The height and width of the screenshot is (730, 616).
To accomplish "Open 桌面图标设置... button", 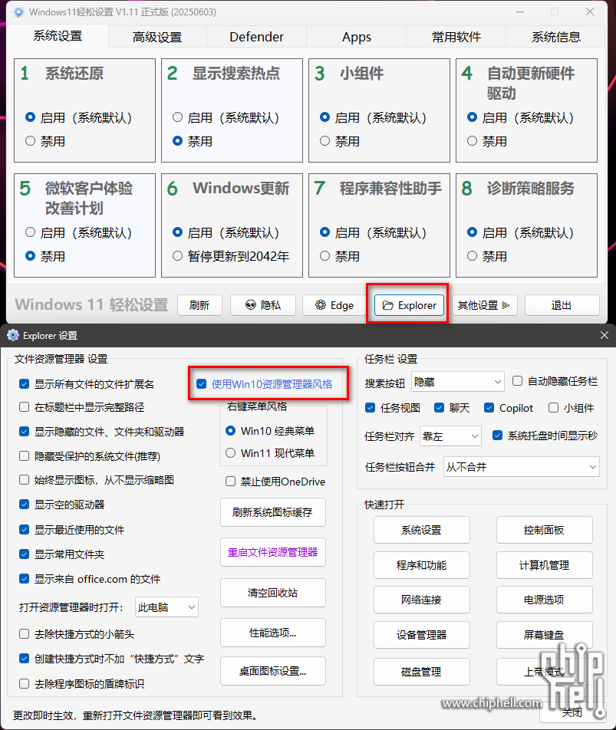I will tap(273, 672).
